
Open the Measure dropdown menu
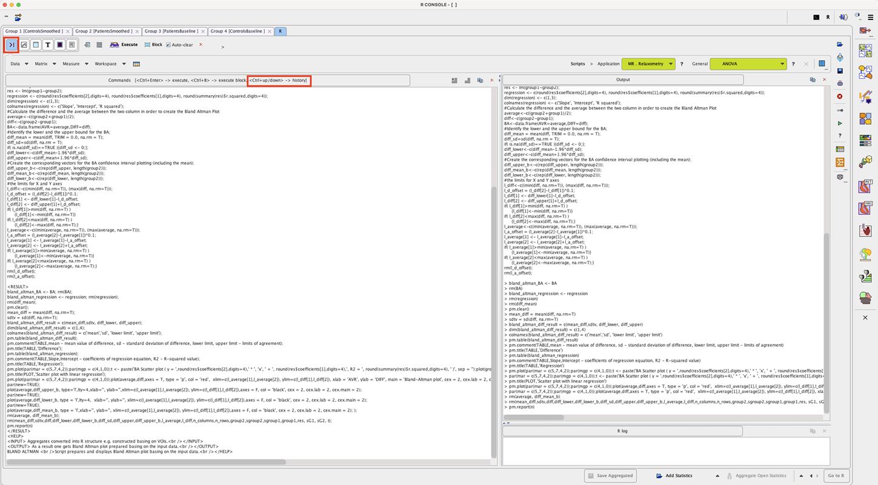click(x=75, y=64)
